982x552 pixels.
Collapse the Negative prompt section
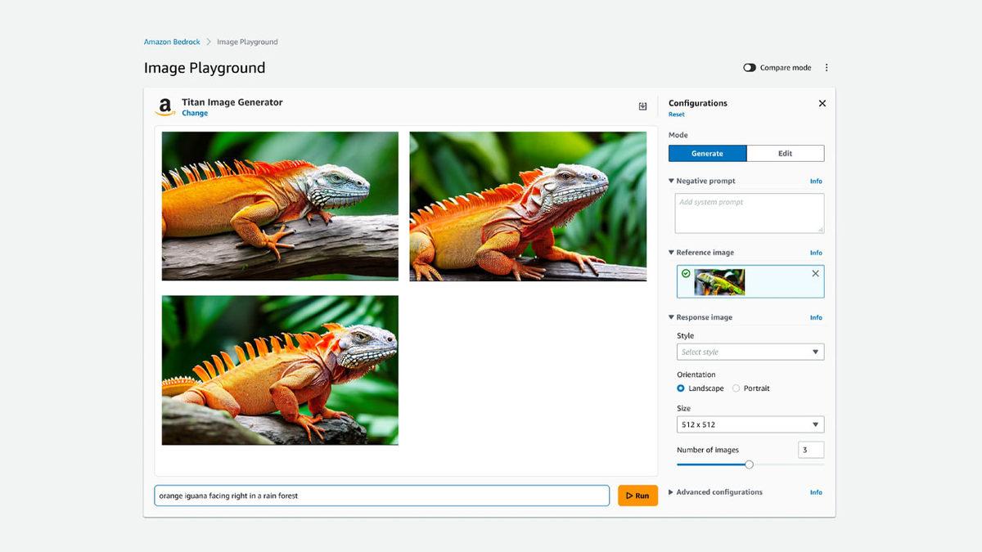671,181
